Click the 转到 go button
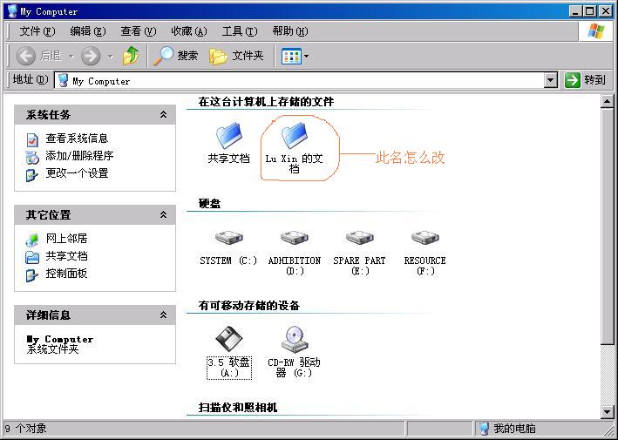The width and height of the screenshot is (618, 440). click(585, 80)
